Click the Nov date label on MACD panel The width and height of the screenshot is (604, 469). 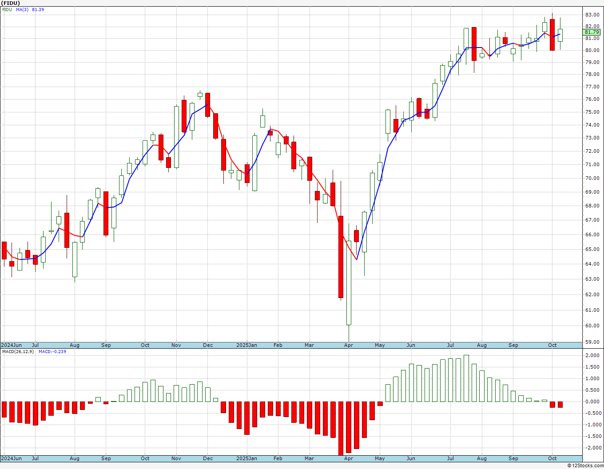176,458
